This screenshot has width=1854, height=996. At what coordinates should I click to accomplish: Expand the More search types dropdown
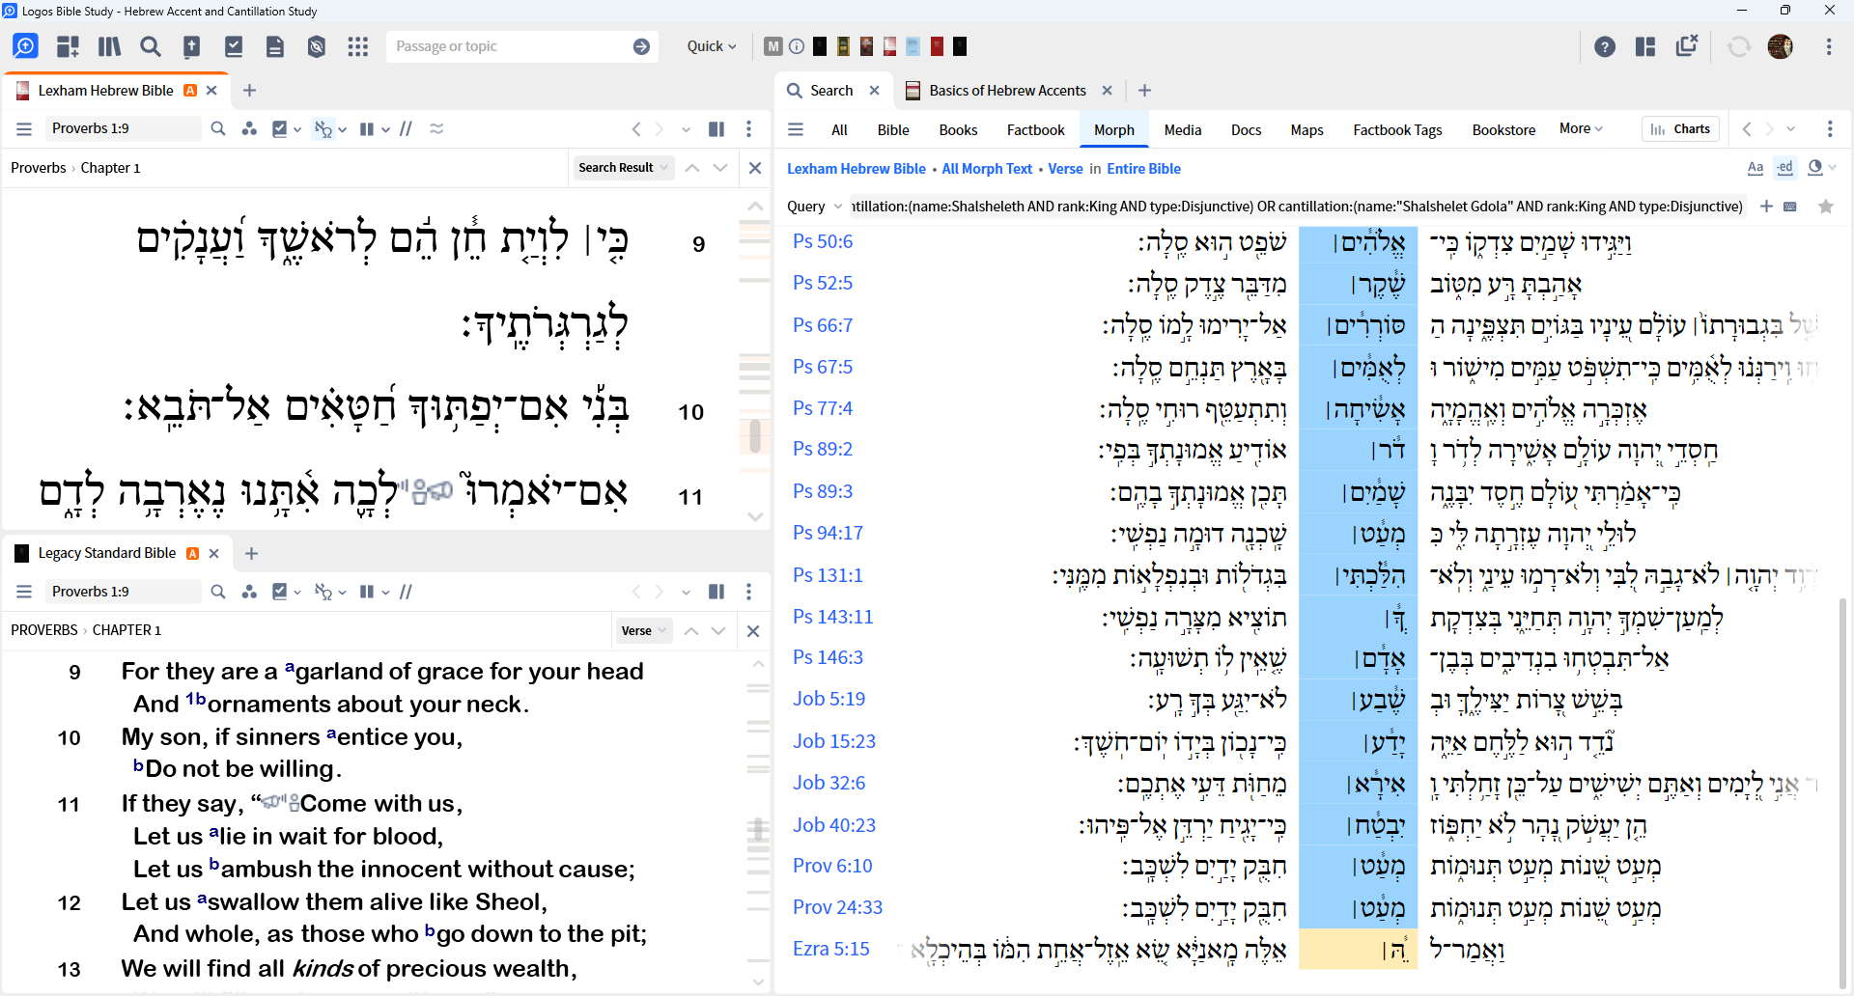tap(1581, 128)
